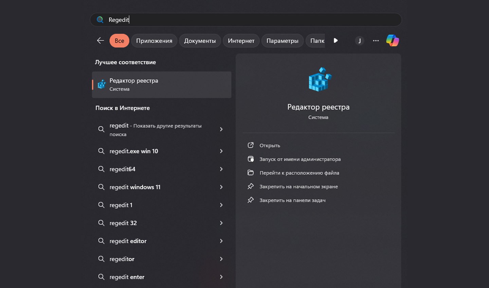Click the magnifier icon beside regedit64
This screenshot has width=489, height=288.
[101, 169]
